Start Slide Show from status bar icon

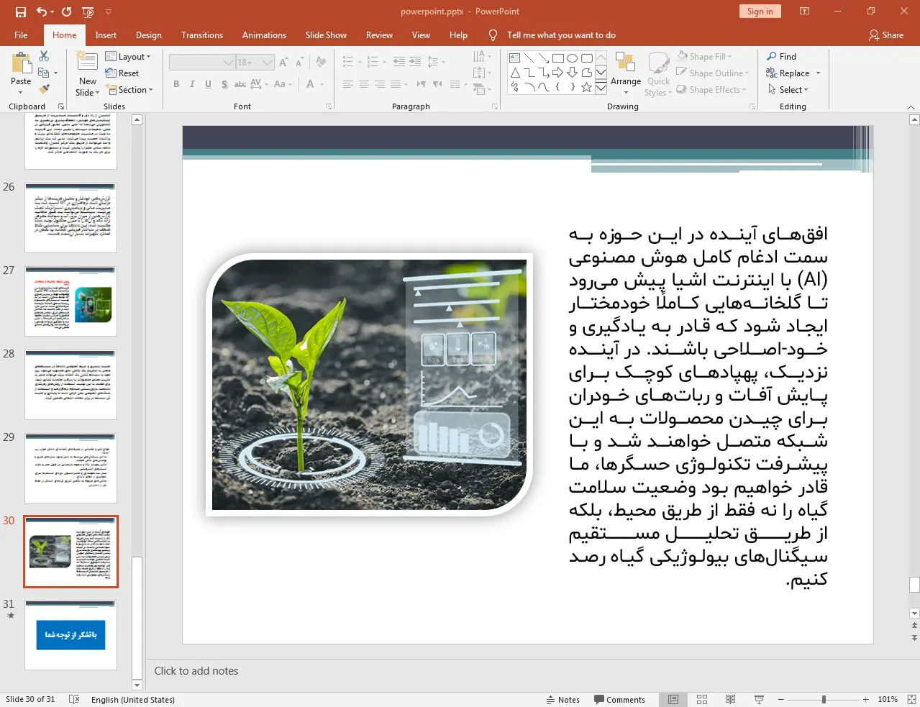pos(759,699)
